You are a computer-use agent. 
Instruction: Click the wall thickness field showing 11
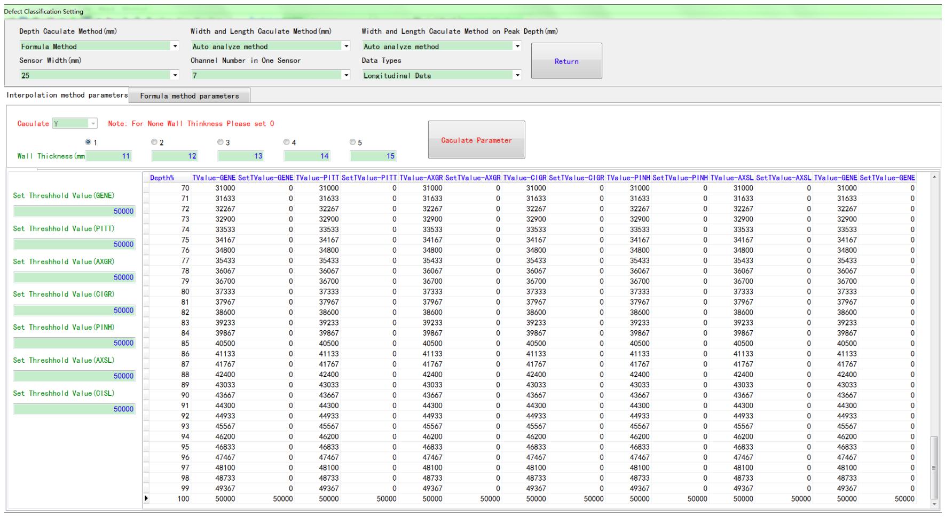[x=109, y=156]
